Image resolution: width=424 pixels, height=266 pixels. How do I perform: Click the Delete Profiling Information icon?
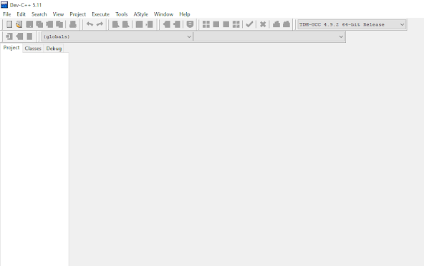(x=286, y=24)
